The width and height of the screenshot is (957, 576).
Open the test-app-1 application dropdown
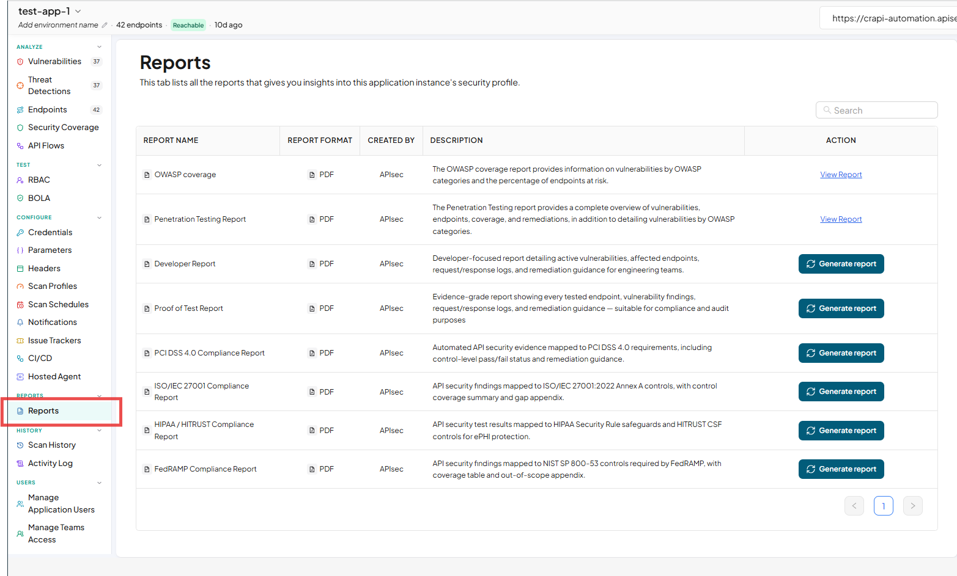tap(78, 12)
